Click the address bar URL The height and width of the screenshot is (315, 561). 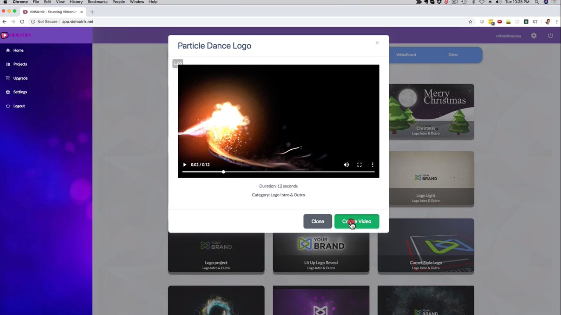tap(78, 22)
